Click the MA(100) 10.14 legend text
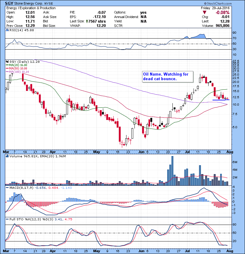Image resolution: width=245 pixels, height=254 pixels. point(19,72)
